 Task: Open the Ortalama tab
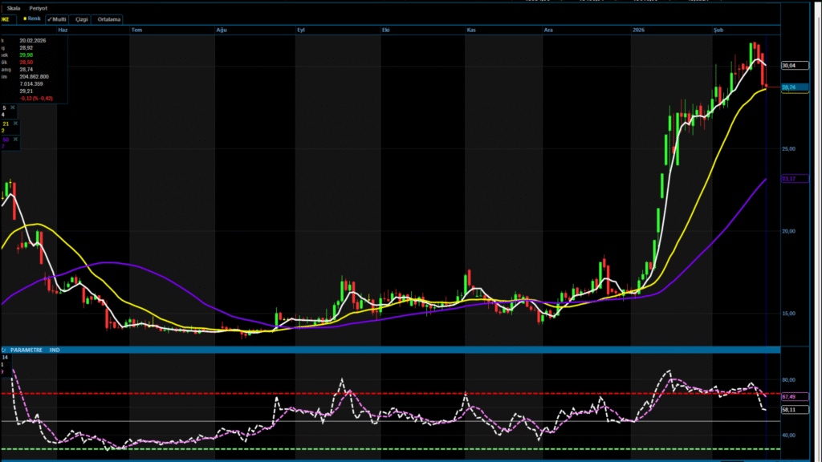(x=108, y=18)
